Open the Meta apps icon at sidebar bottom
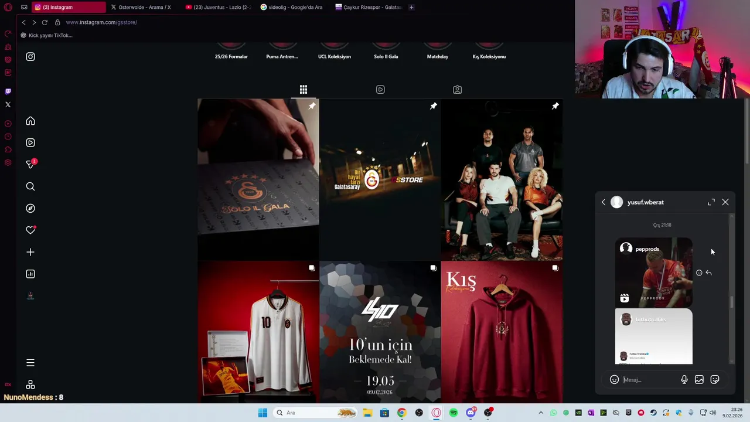Screen dimensions: 750x422 tap(30, 384)
